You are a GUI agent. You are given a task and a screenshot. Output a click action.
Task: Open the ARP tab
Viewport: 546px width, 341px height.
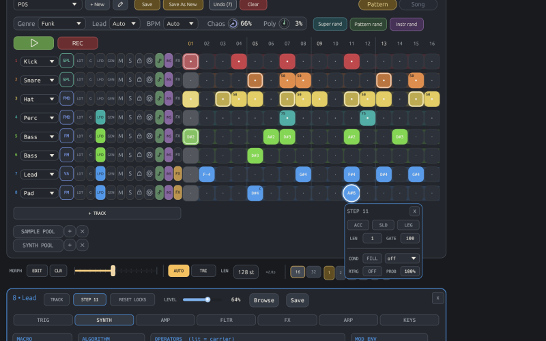pos(348,320)
